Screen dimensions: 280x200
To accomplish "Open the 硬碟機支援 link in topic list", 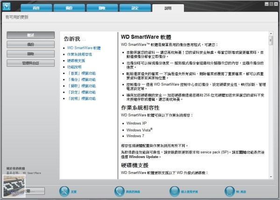I will (x=76, y=61).
